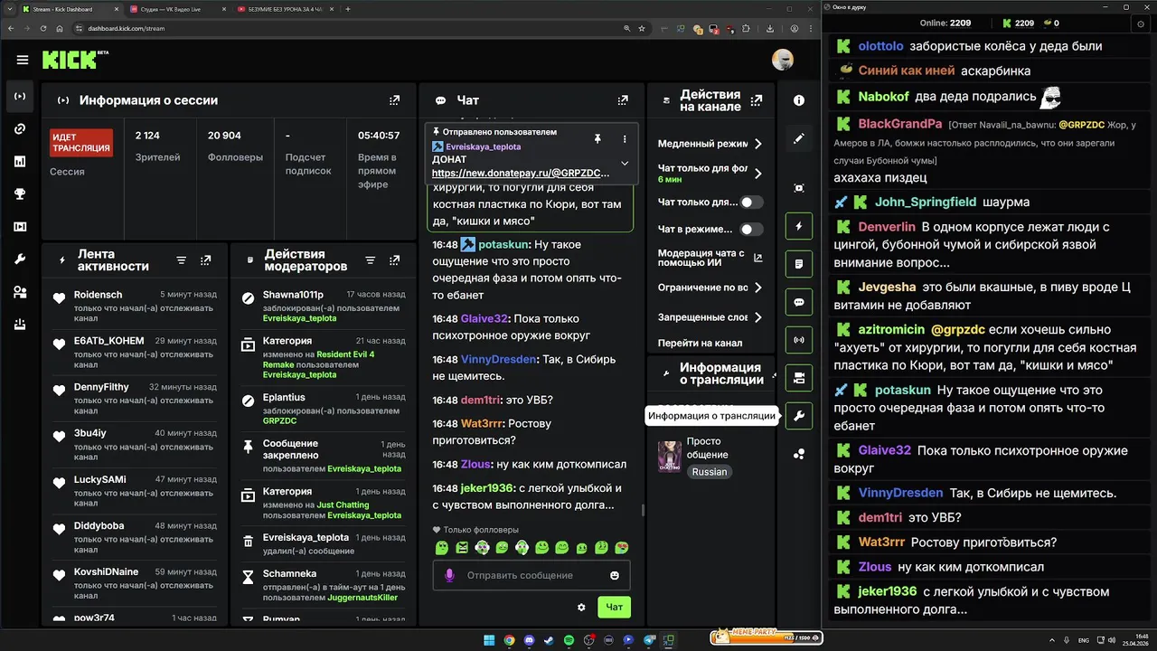This screenshot has width=1157, height=651.
Task: Open the tab search dropdown in the browser
Action: click(x=10, y=9)
